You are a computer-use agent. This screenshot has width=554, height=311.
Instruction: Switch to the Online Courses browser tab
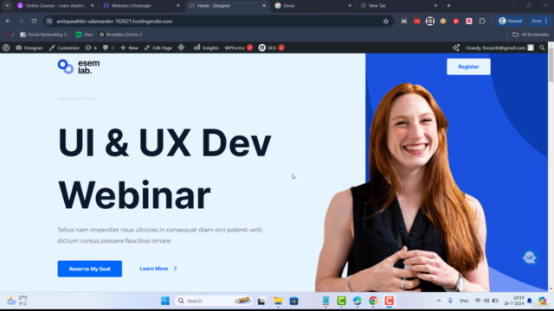pyautogui.click(x=55, y=6)
